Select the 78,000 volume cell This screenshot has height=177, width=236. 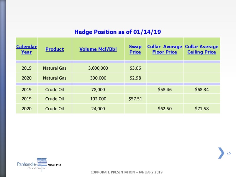[x=98, y=90]
